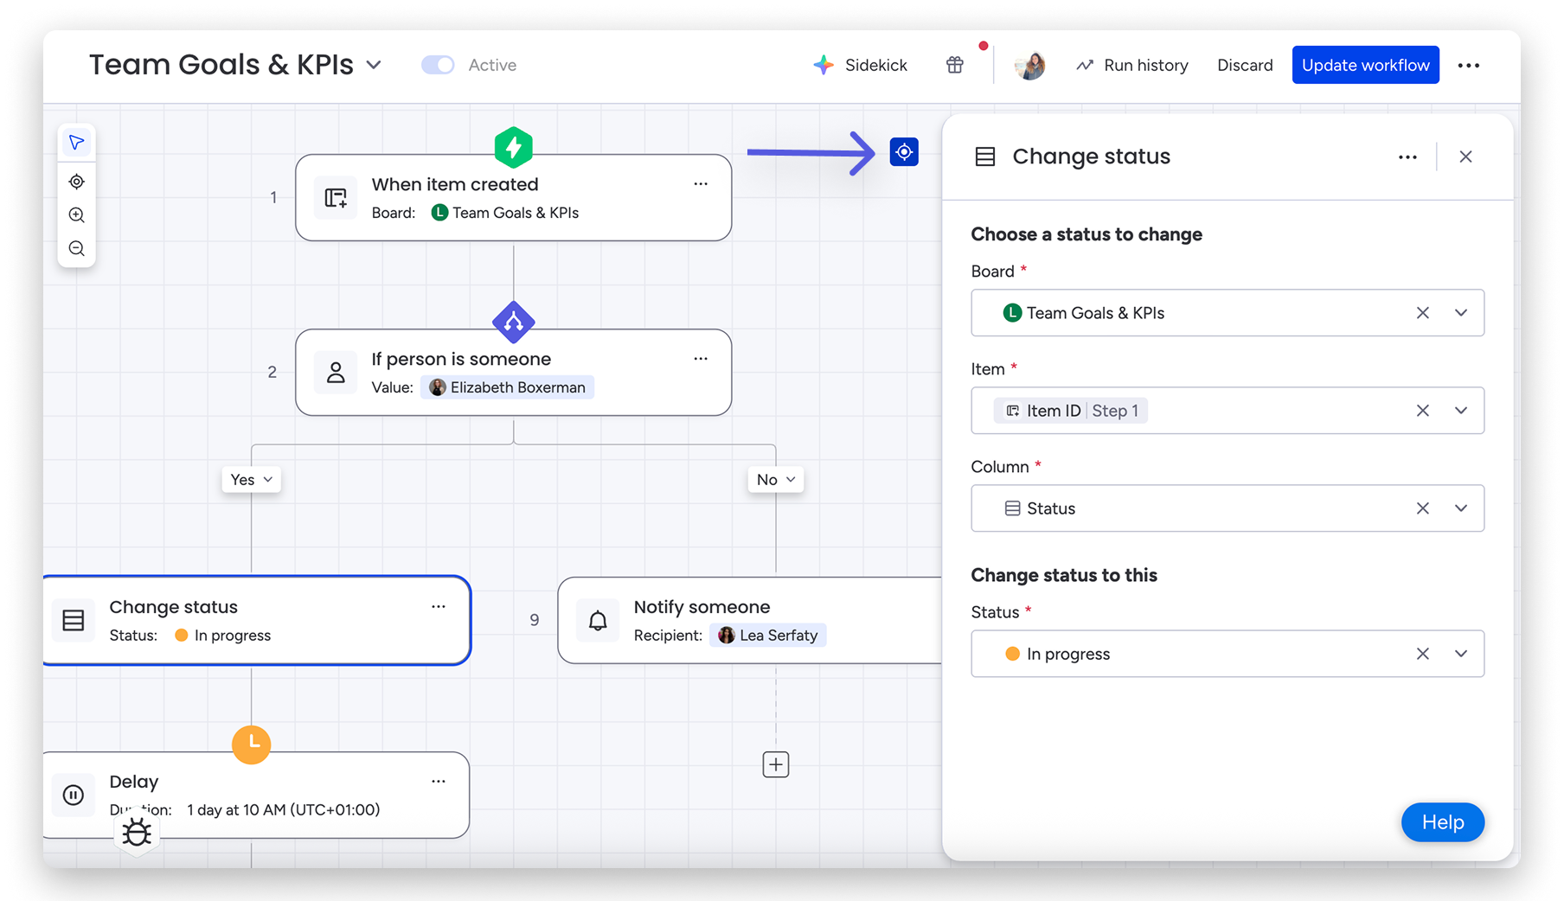Open the gift box icon in header
The image size is (1564, 901).
pyautogui.click(x=954, y=65)
